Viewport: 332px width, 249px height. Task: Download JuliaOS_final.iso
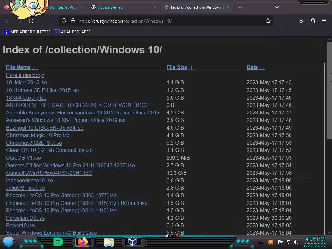25,188
